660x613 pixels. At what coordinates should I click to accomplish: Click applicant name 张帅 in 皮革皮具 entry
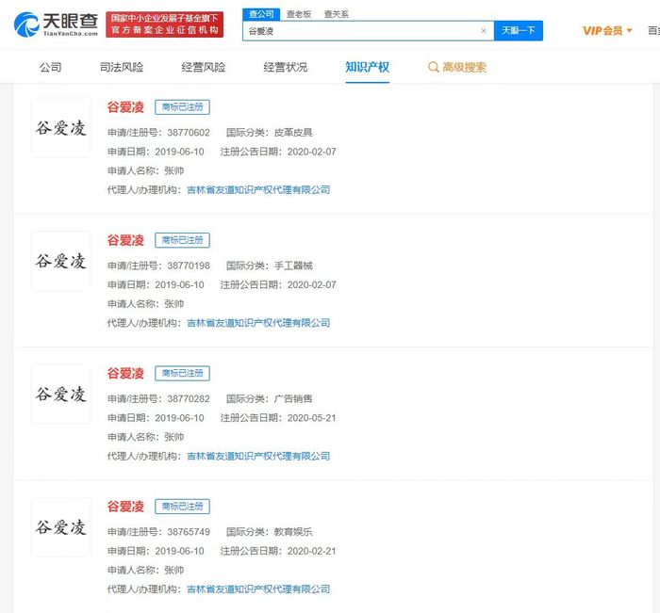point(173,170)
